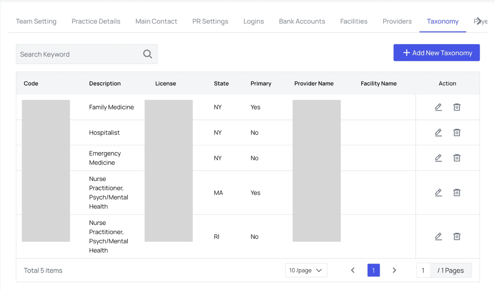Delete the Hospitalist taxonomy entry
The height and width of the screenshot is (290, 495).
pyautogui.click(x=457, y=133)
